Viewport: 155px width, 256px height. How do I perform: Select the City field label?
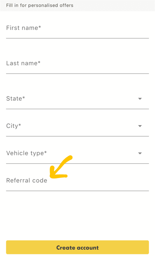13,126
